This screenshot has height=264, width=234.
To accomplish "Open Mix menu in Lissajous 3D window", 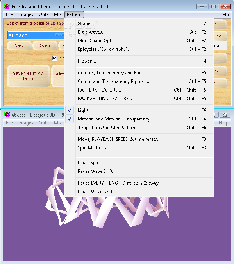I will point(58,123).
